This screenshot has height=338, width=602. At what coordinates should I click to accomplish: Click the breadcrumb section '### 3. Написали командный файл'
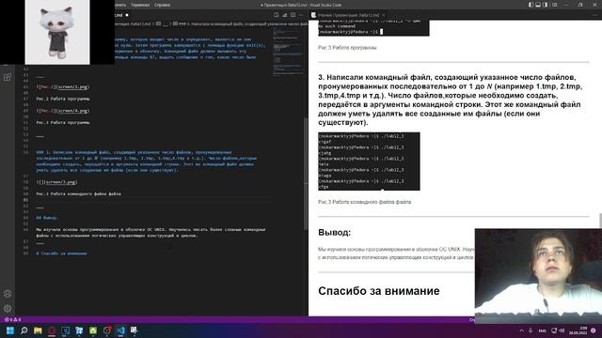click(x=240, y=23)
